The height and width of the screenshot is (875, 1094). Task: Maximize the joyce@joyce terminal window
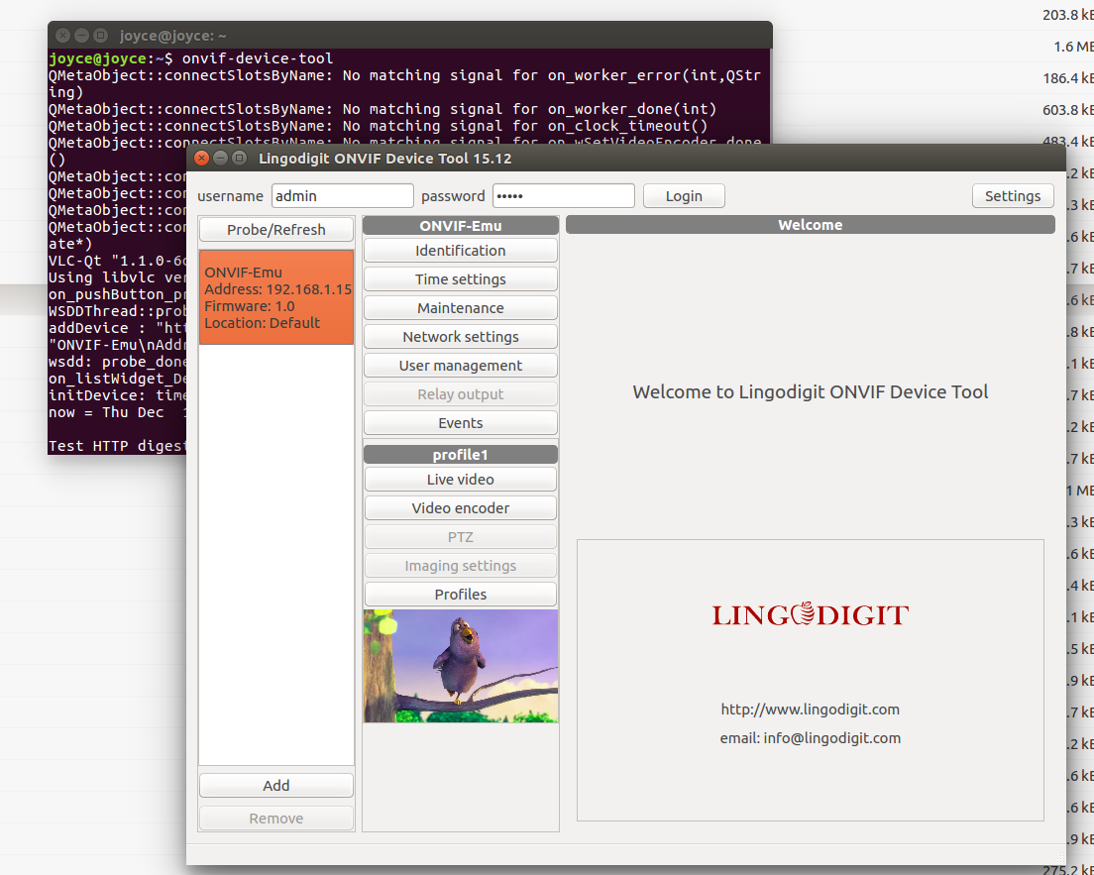coord(100,35)
